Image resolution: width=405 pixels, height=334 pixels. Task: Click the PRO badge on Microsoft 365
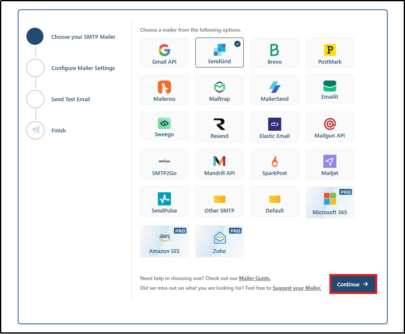pos(345,192)
